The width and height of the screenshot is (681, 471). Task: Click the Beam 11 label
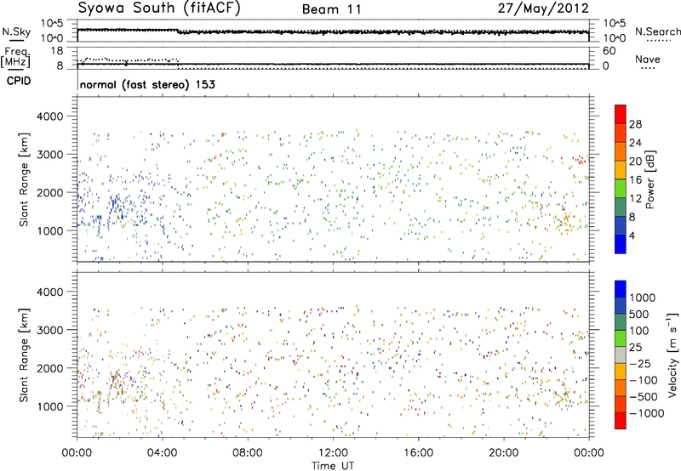(x=331, y=9)
